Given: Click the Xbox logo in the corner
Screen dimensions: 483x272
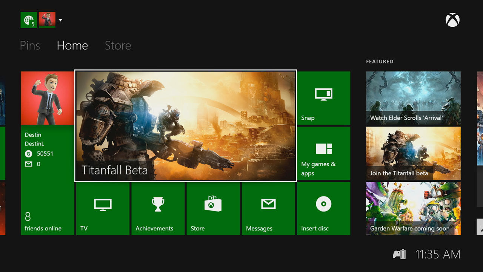Looking at the screenshot, I should pyautogui.click(x=452, y=20).
